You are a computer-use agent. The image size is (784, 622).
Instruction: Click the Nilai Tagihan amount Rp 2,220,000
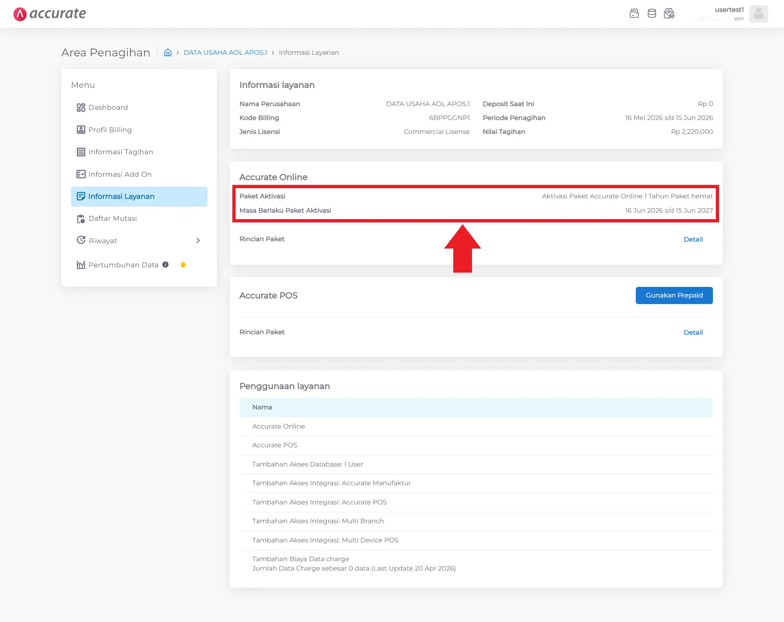click(x=692, y=132)
